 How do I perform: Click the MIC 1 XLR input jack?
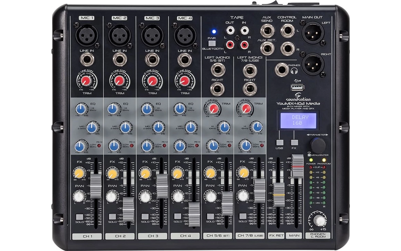tap(86, 35)
